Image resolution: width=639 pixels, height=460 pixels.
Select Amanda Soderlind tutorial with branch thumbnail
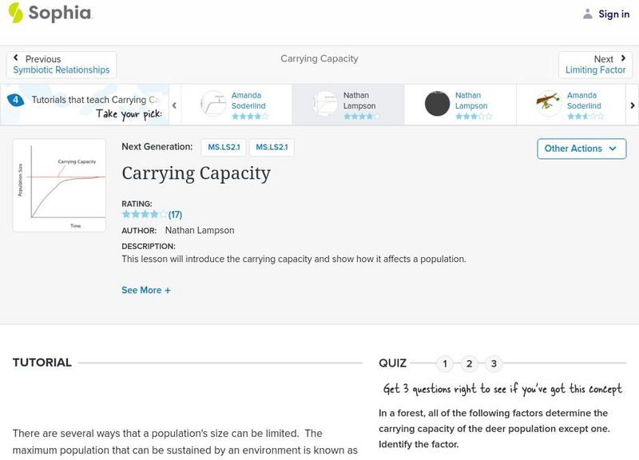tap(570, 105)
